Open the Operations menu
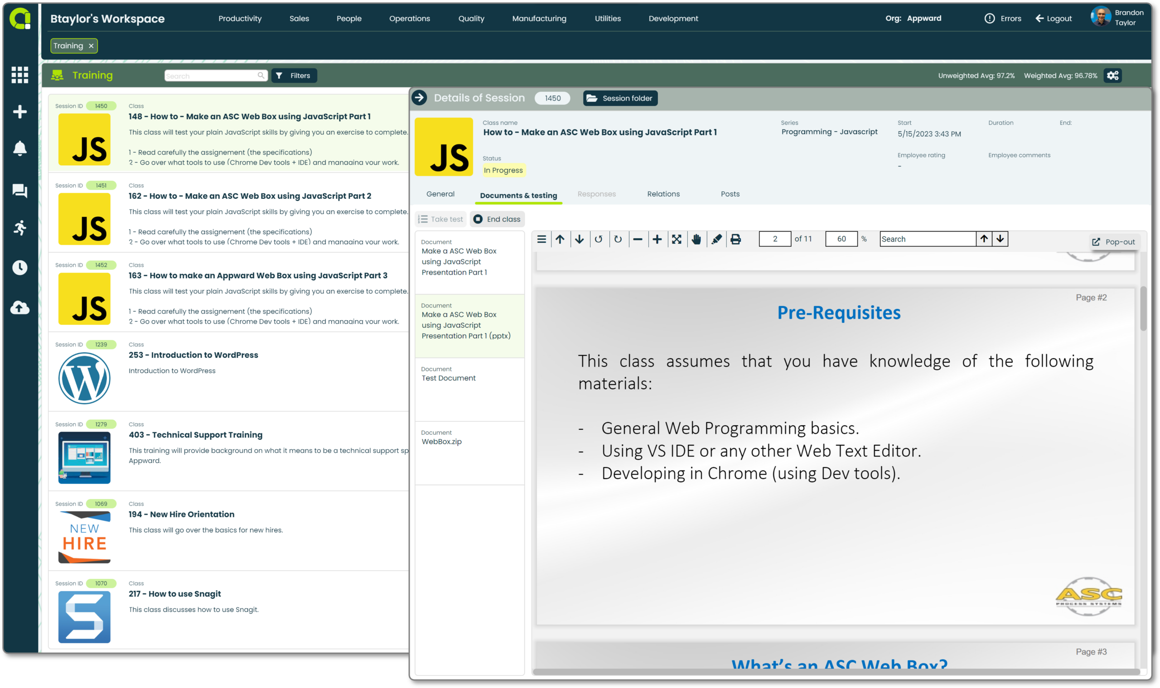Image resolution: width=1160 pixels, height=688 pixels. (x=410, y=19)
